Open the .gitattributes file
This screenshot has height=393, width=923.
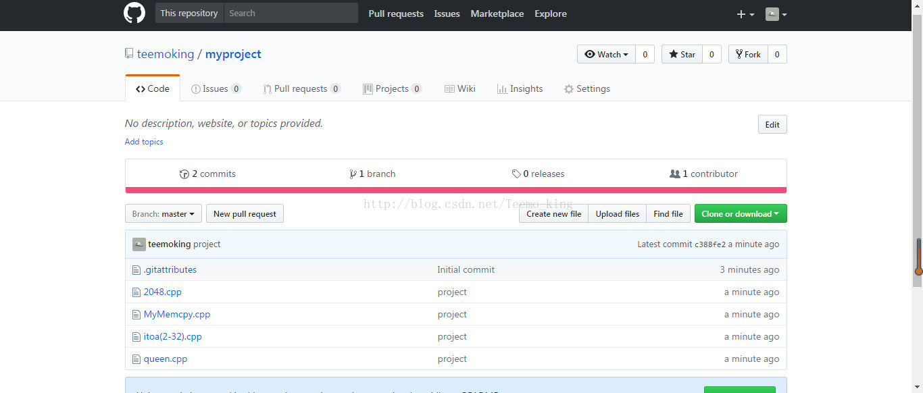170,270
